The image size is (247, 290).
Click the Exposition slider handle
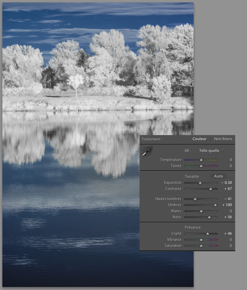point(200,183)
